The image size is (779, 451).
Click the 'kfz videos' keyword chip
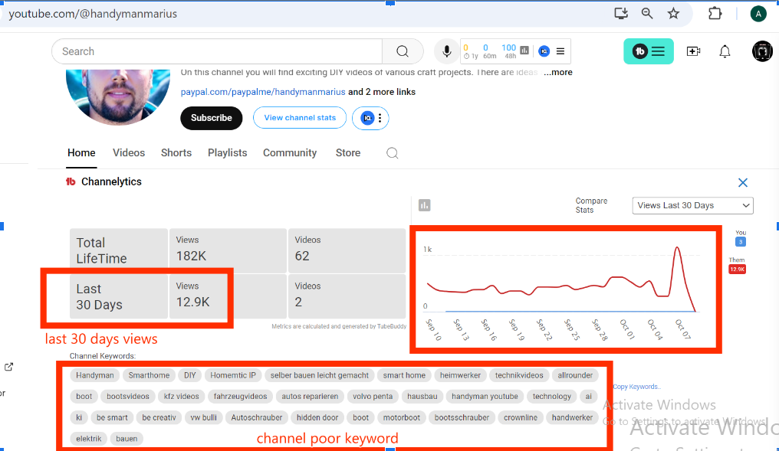click(x=182, y=397)
